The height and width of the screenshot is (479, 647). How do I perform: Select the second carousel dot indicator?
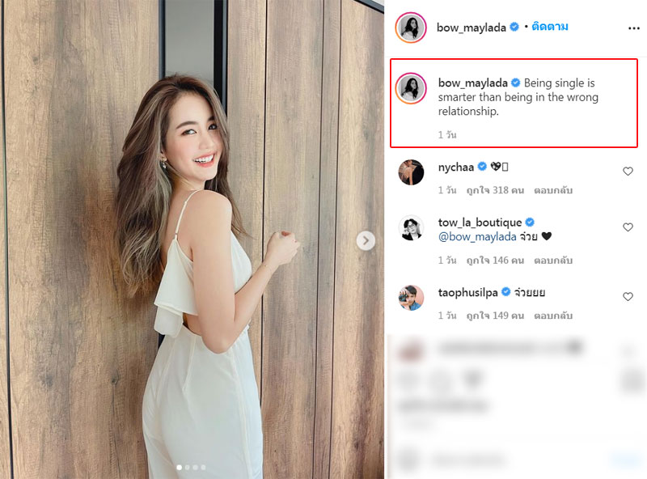click(x=188, y=468)
